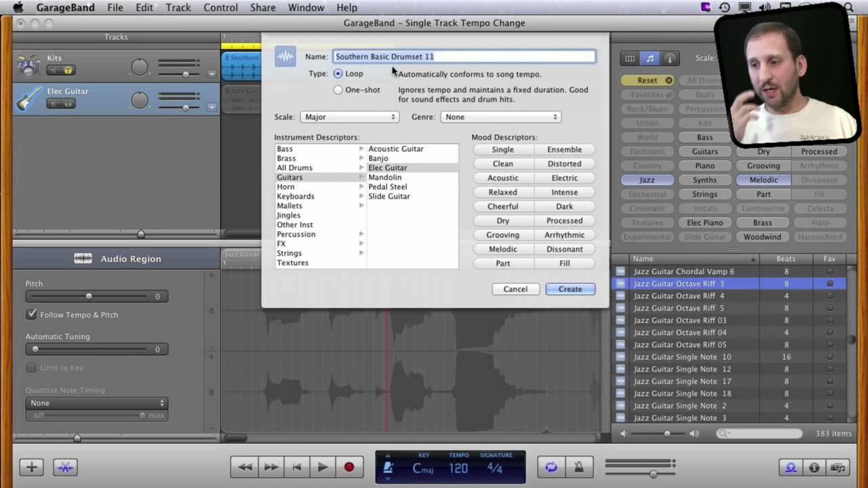Image resolution: width=868 pixels, height=488 pixels.
Task: Open the Scale dropdown set to Major
Action: pyautogui.click(x=349, y=117)
